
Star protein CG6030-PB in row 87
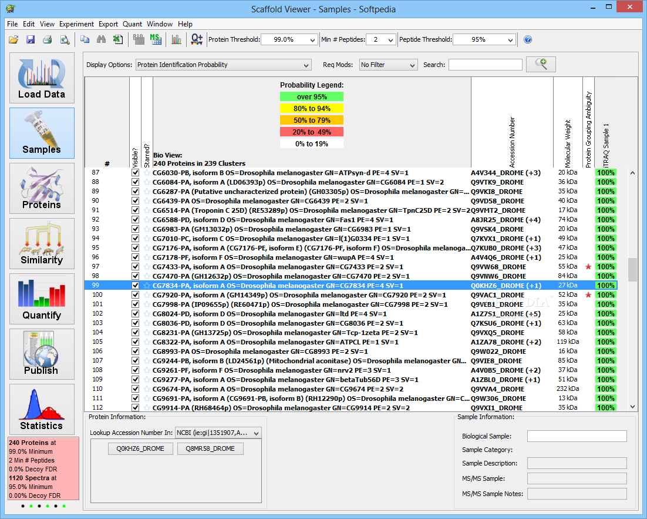point(147,173)
